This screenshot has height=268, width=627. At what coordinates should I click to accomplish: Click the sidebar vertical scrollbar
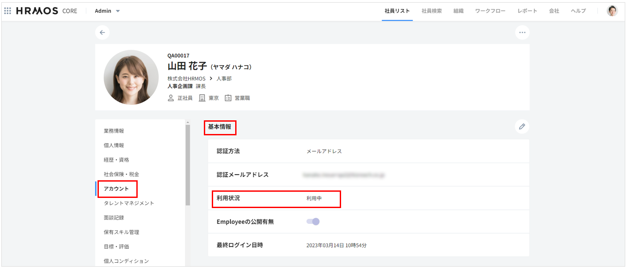pos(188,165)
